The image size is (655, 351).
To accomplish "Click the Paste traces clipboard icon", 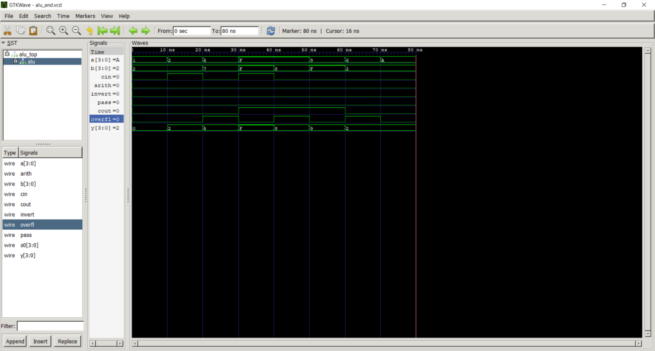I will pos(33,31).
